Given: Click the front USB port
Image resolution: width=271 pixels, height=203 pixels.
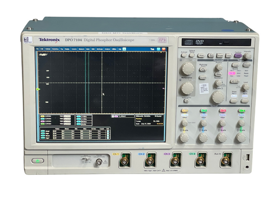Looking at the screenshot, I should [x=248, y=157].
